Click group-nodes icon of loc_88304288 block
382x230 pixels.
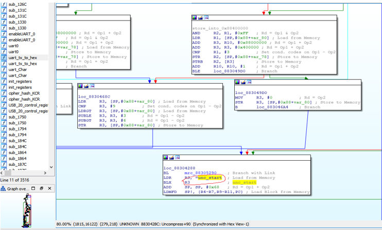pyautogui.click(x=177, y=158)
